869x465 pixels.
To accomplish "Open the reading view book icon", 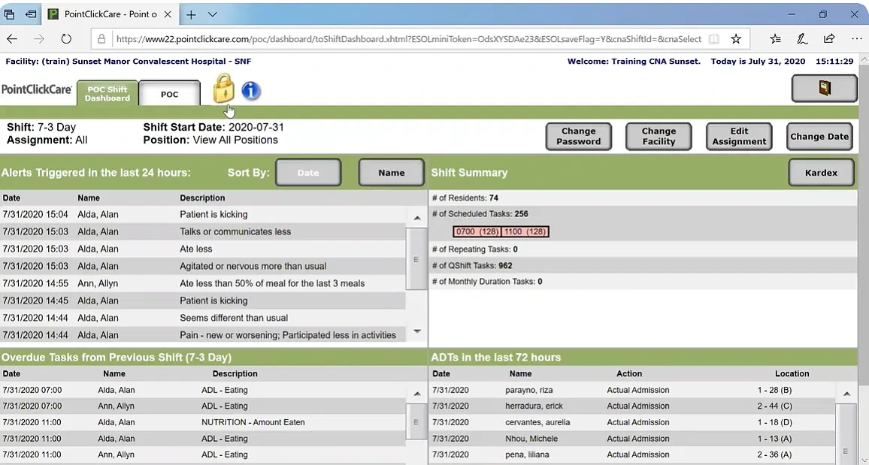I will point(714,39).
